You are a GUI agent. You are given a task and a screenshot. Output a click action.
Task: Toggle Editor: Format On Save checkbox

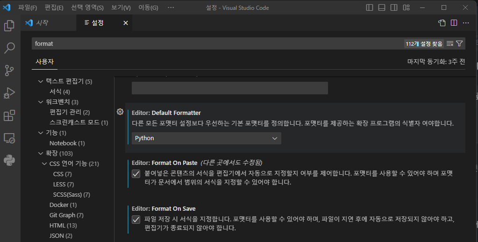tap(136, 220)
